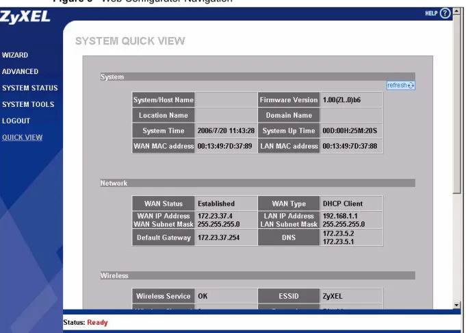Click LOGOUT in the sidebar
The image size is (466, 333).
click(x=16, y=121)
